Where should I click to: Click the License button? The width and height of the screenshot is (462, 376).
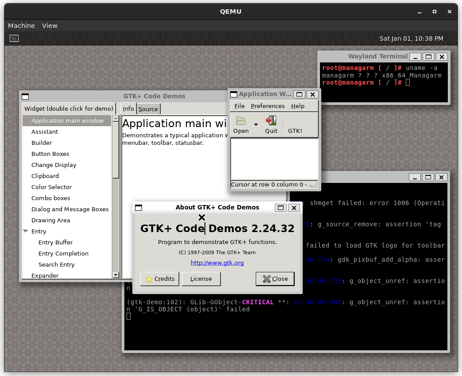201,279
